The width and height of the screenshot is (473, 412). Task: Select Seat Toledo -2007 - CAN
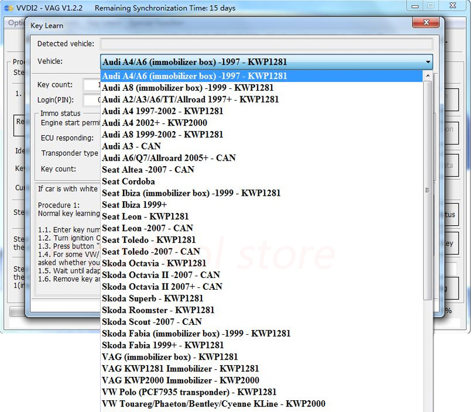(262, 252)
